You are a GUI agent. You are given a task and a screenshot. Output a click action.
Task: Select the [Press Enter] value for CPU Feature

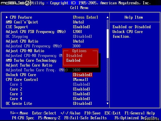[85, 17]
